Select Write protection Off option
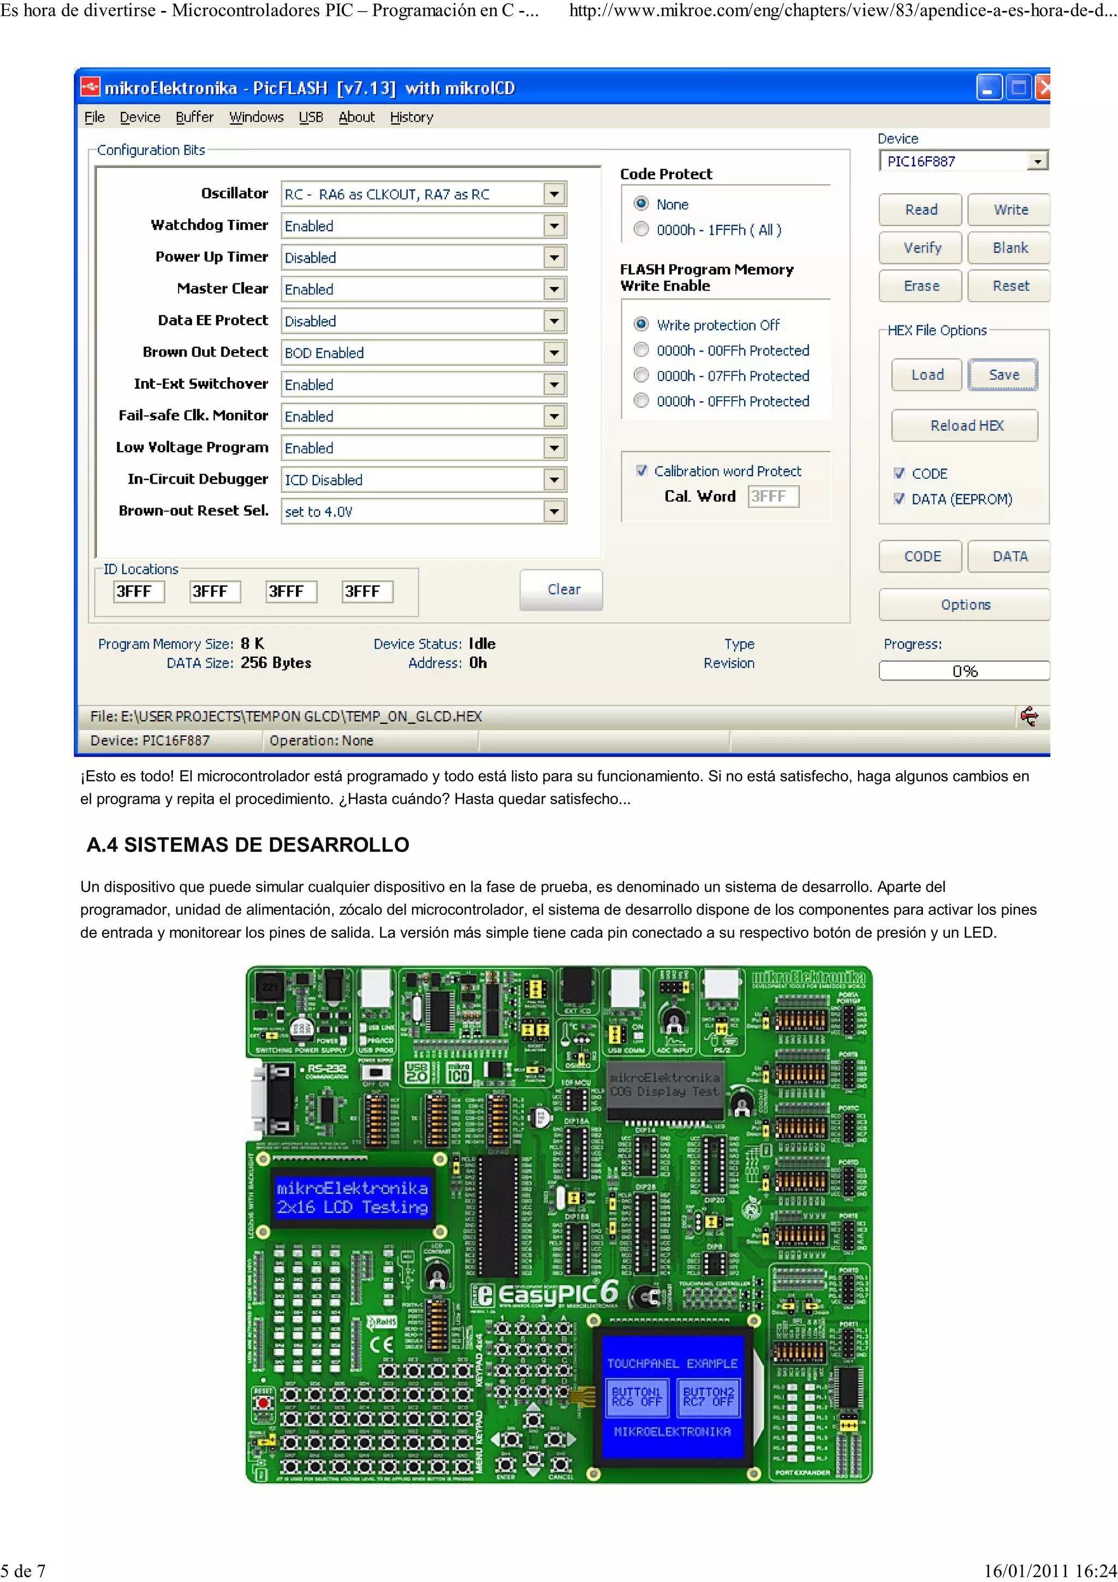 [x=641, y=324]
